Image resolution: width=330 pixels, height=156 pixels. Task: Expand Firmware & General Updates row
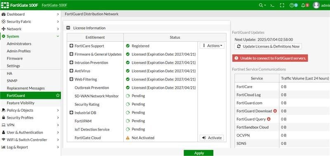(71, 54)
